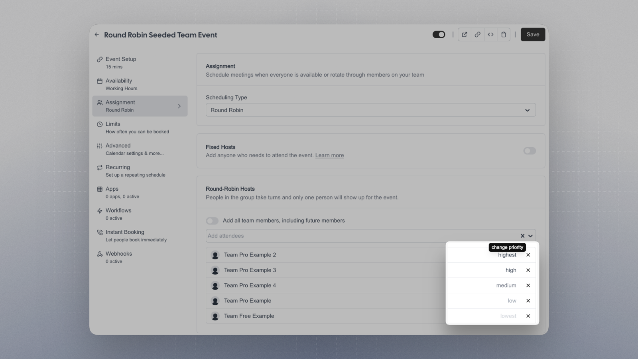Screen dimensions: 638x359
Task: Delete event with the trash icon
Action: 504,35
